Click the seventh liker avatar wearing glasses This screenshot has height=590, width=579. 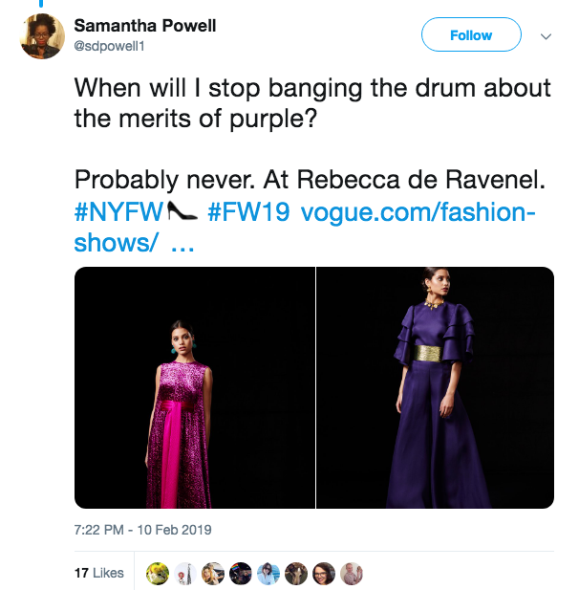tap(324, 573)
